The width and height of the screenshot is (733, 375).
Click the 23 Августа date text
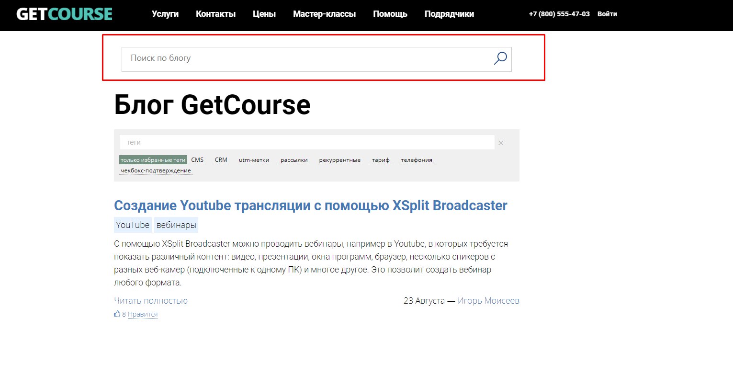click(424, 301)
